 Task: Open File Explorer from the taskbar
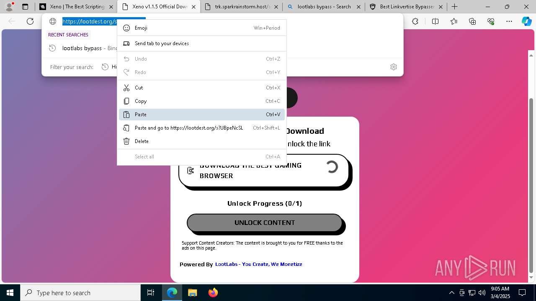pyautogui.click(x=192, y=293)
